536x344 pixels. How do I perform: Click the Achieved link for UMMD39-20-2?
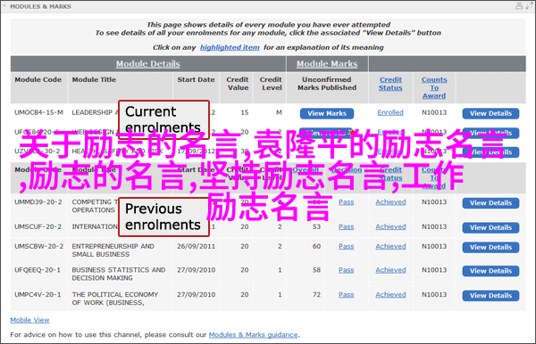pyautogui.click(x=390, y=202)
